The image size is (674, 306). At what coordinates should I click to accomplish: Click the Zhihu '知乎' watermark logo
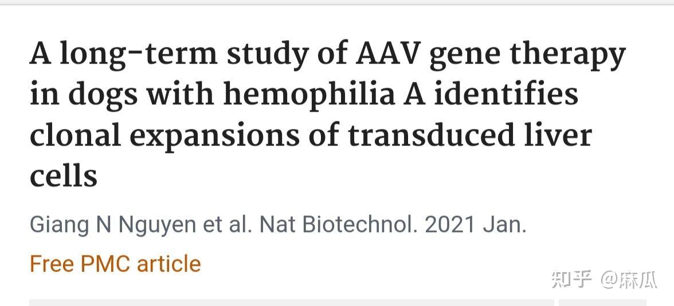[x=572, y=280]
